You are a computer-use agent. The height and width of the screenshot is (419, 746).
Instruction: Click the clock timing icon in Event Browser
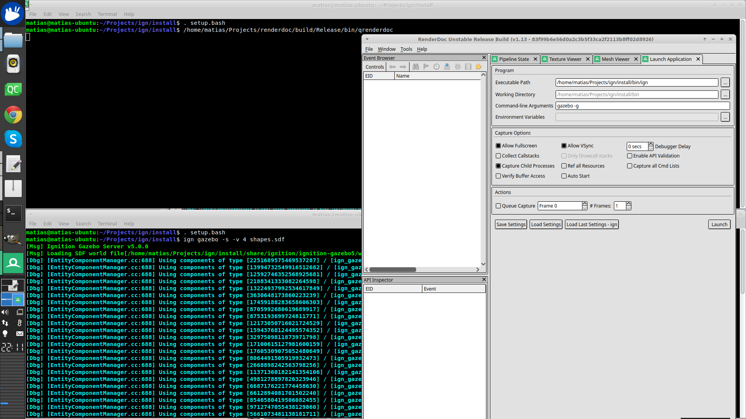437,67
